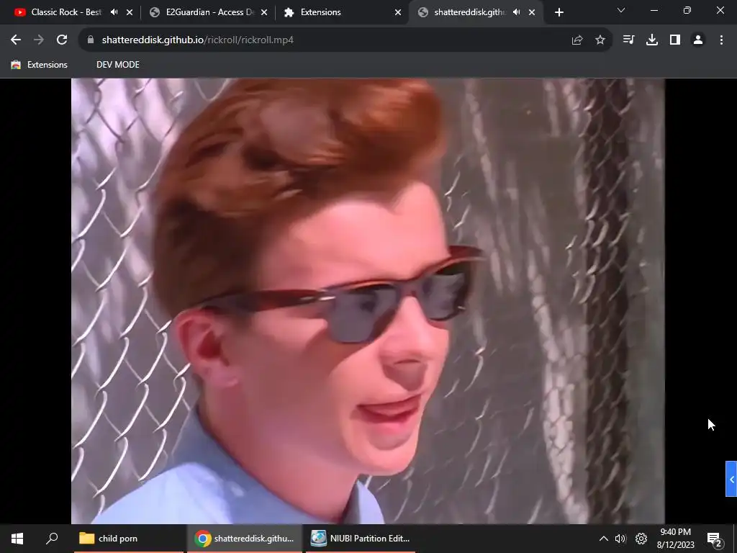737x553 pixels.
Task: Show hidden system tray icons
Action: click(604, 539)
